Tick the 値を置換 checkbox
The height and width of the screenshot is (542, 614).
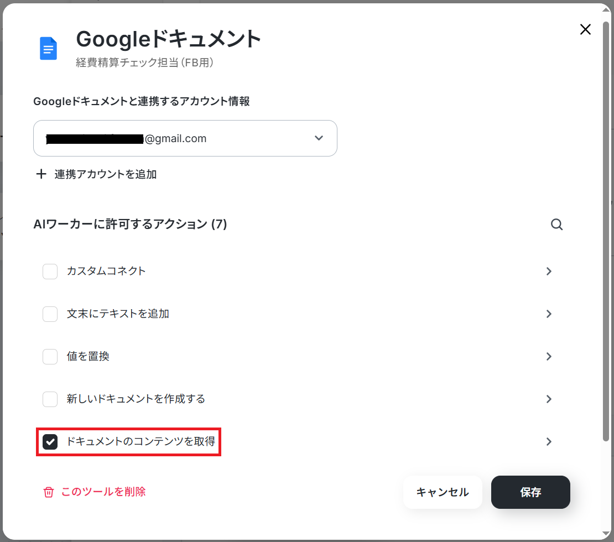pyautogui.click(x=50, y=356)
